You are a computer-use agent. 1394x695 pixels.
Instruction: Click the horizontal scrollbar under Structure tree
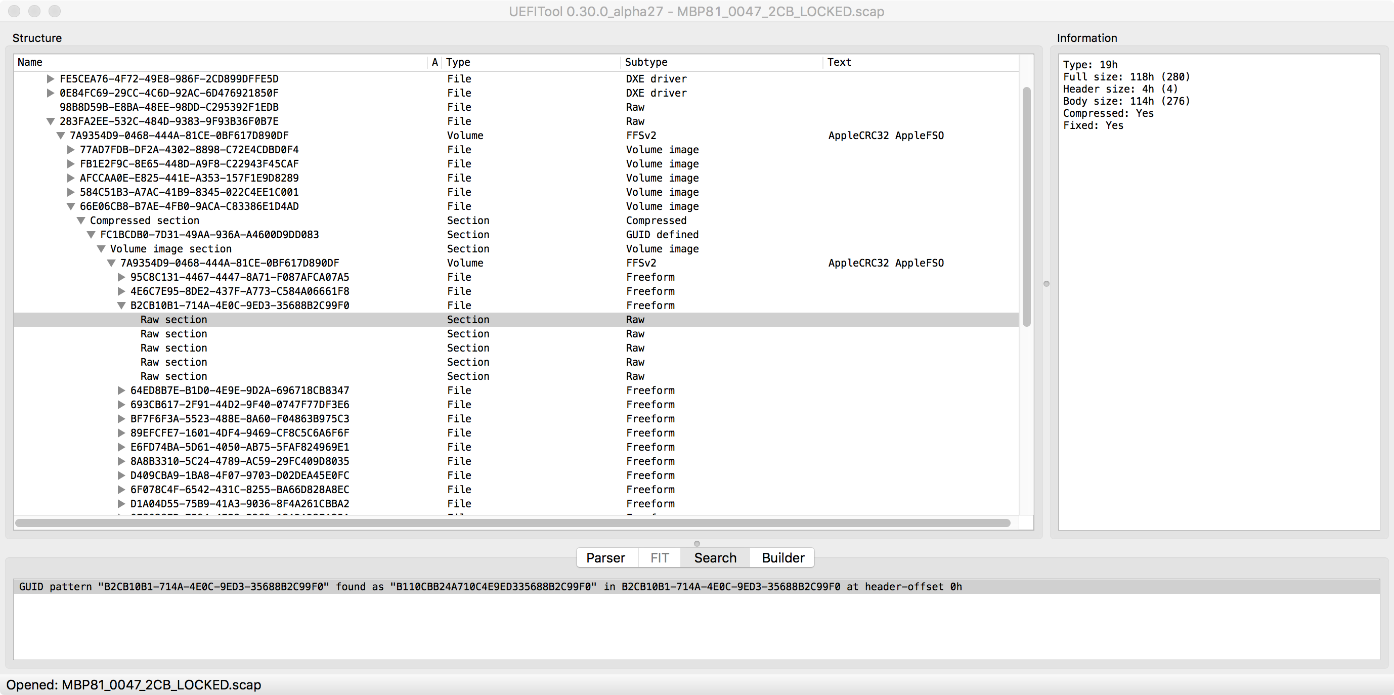(511, 523)
